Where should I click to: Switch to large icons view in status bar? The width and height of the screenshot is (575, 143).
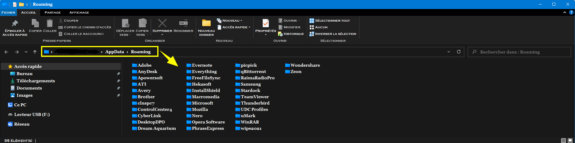[570, 140]
